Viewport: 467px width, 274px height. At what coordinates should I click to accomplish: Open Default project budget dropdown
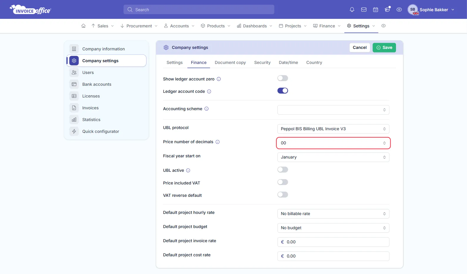click(x=333, y=228)
